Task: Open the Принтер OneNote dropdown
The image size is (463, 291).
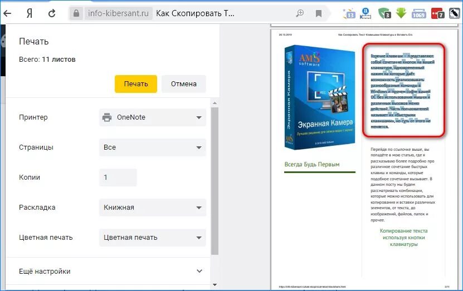Action: point(153,117)
